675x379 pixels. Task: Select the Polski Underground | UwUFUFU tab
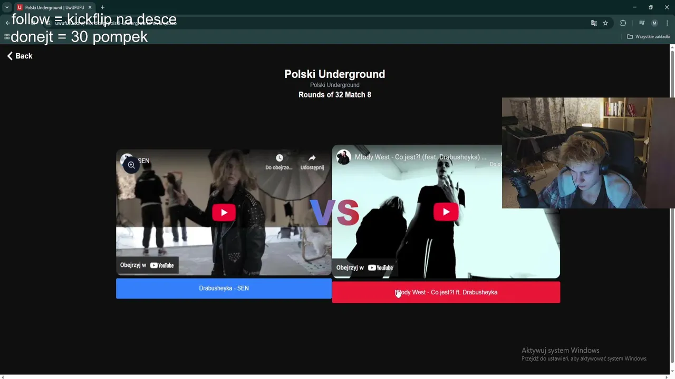(x=54, y=7)
